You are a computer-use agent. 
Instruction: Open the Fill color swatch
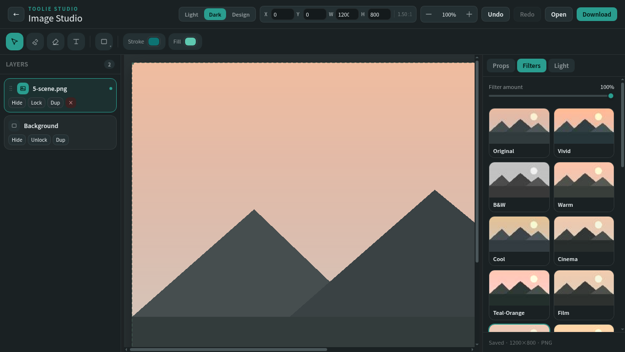click(x=190, y=42)
